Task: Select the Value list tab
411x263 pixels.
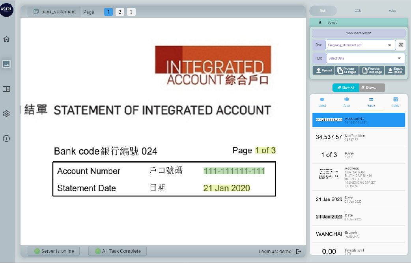Action: point(371,102)
